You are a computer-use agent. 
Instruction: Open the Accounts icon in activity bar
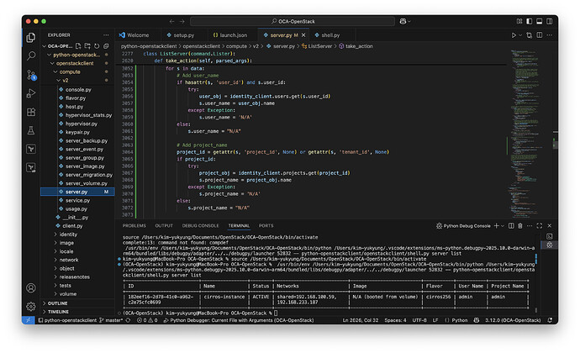(31, 288)
